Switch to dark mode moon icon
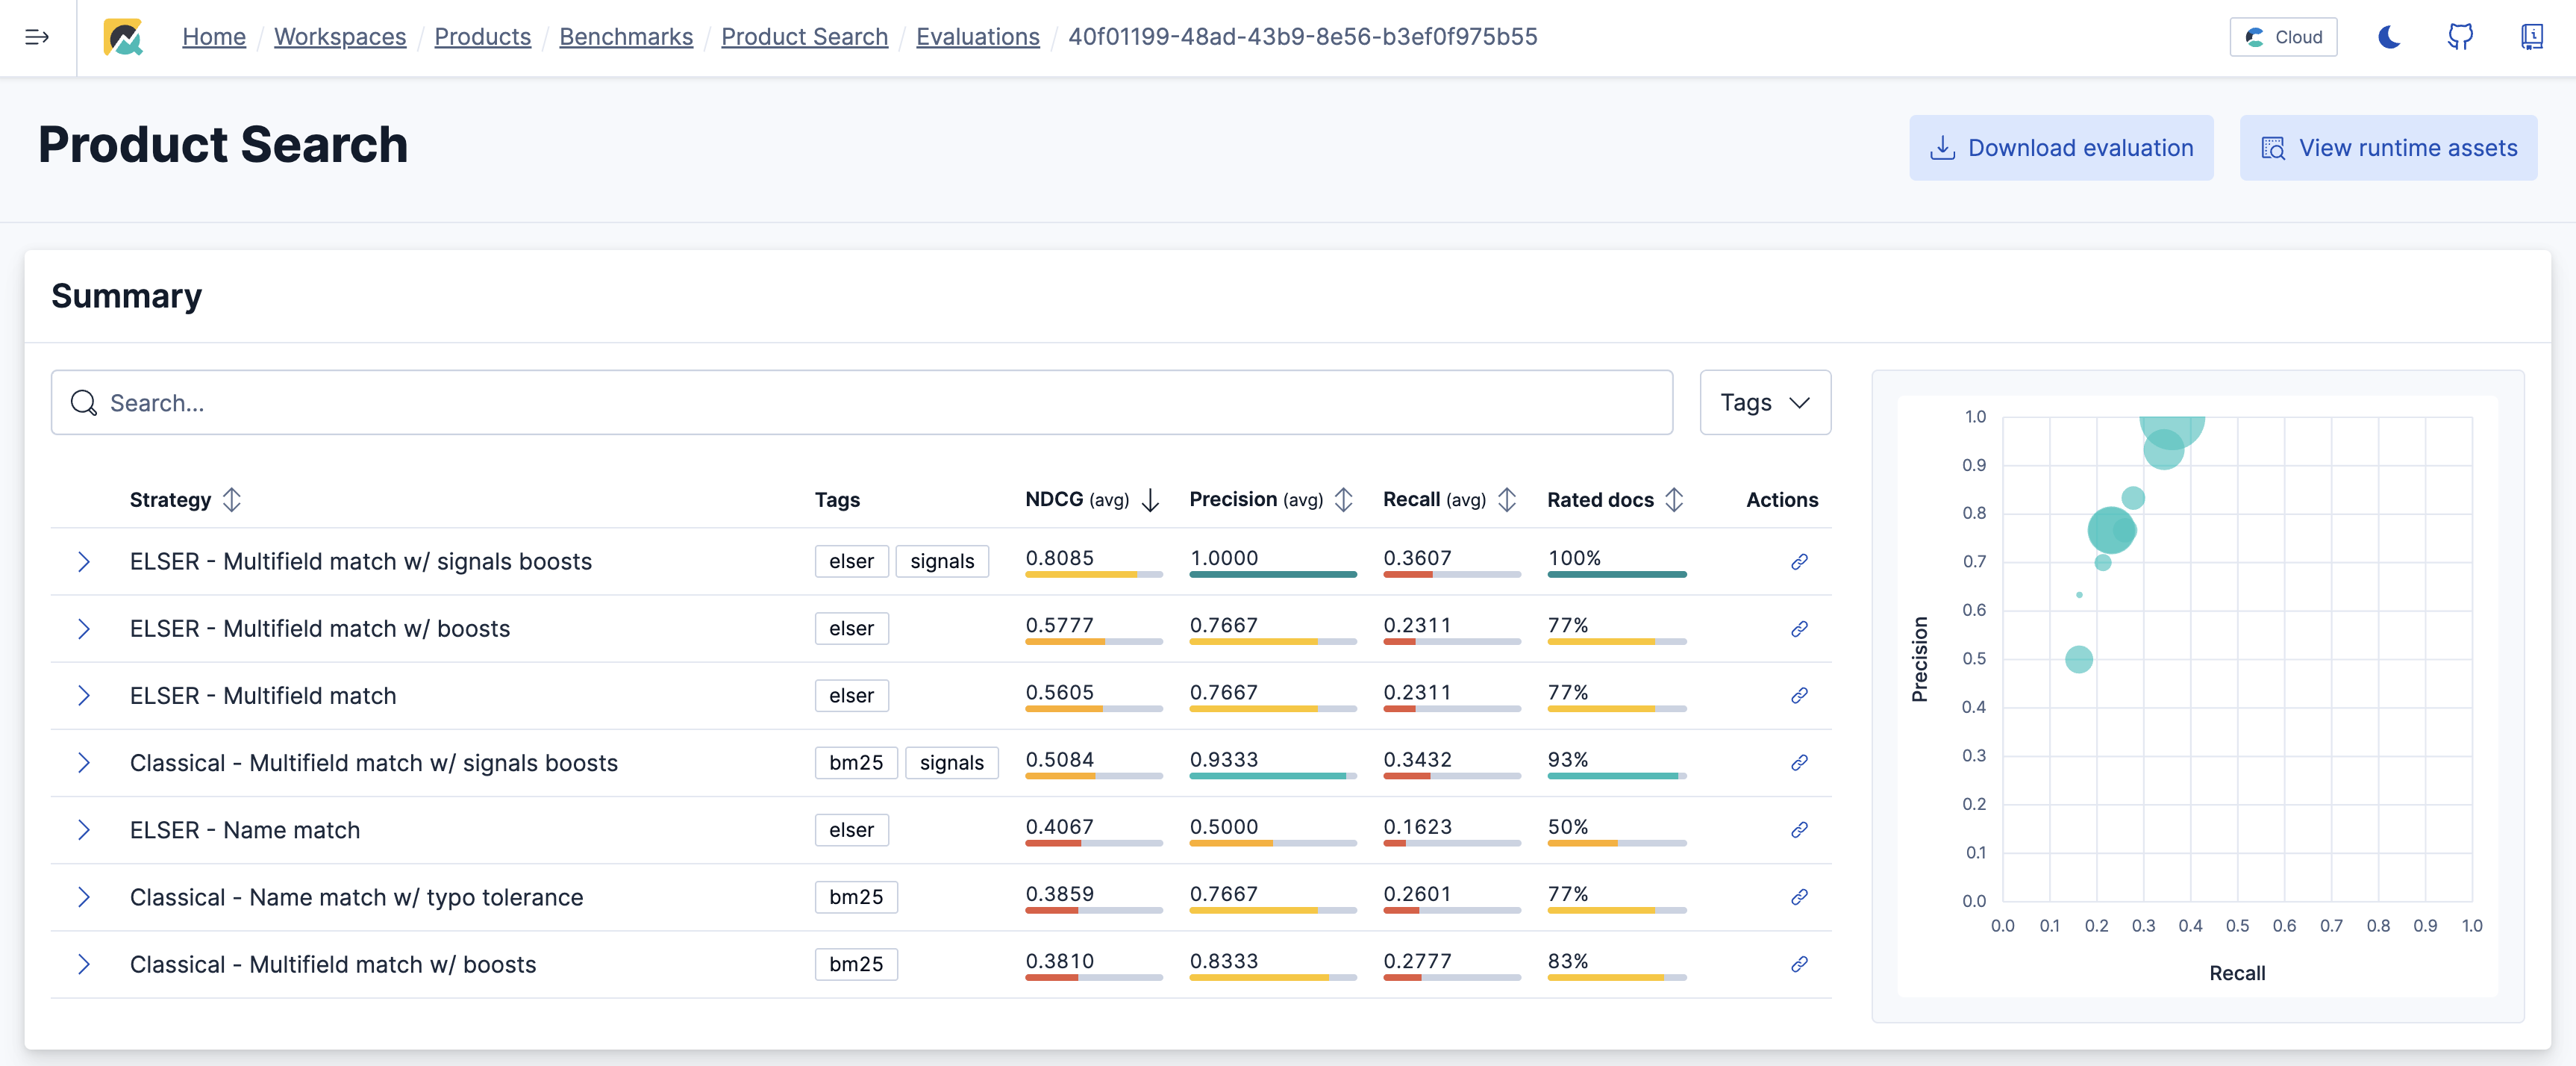 pos(2389,37)
